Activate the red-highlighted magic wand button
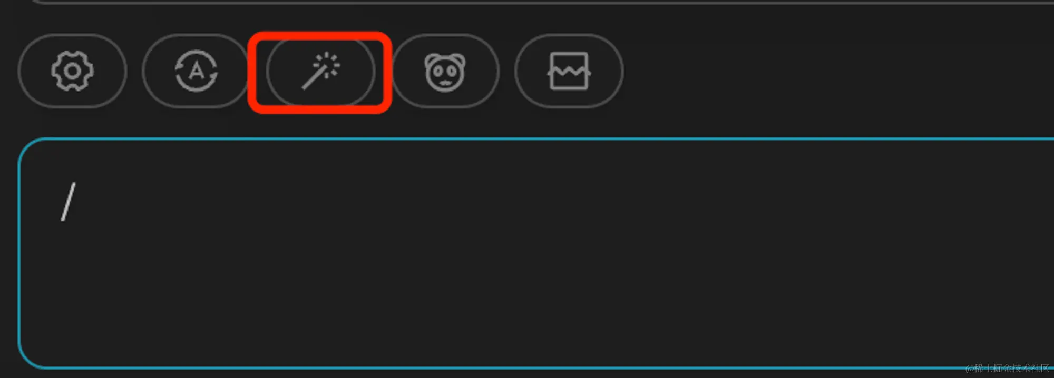The image size is (1054, 378). pyautogui.click(x=320, y=72)
